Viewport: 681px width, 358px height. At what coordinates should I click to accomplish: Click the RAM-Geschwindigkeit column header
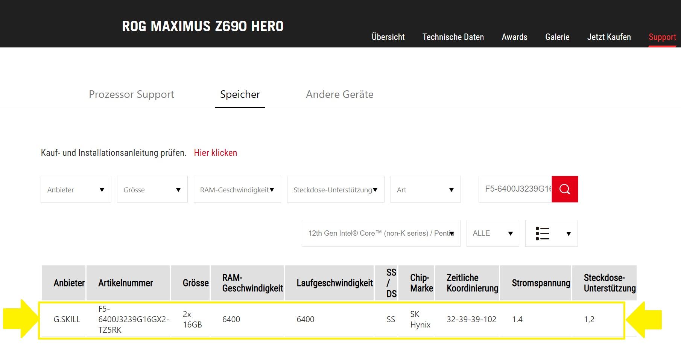[247, 283]
